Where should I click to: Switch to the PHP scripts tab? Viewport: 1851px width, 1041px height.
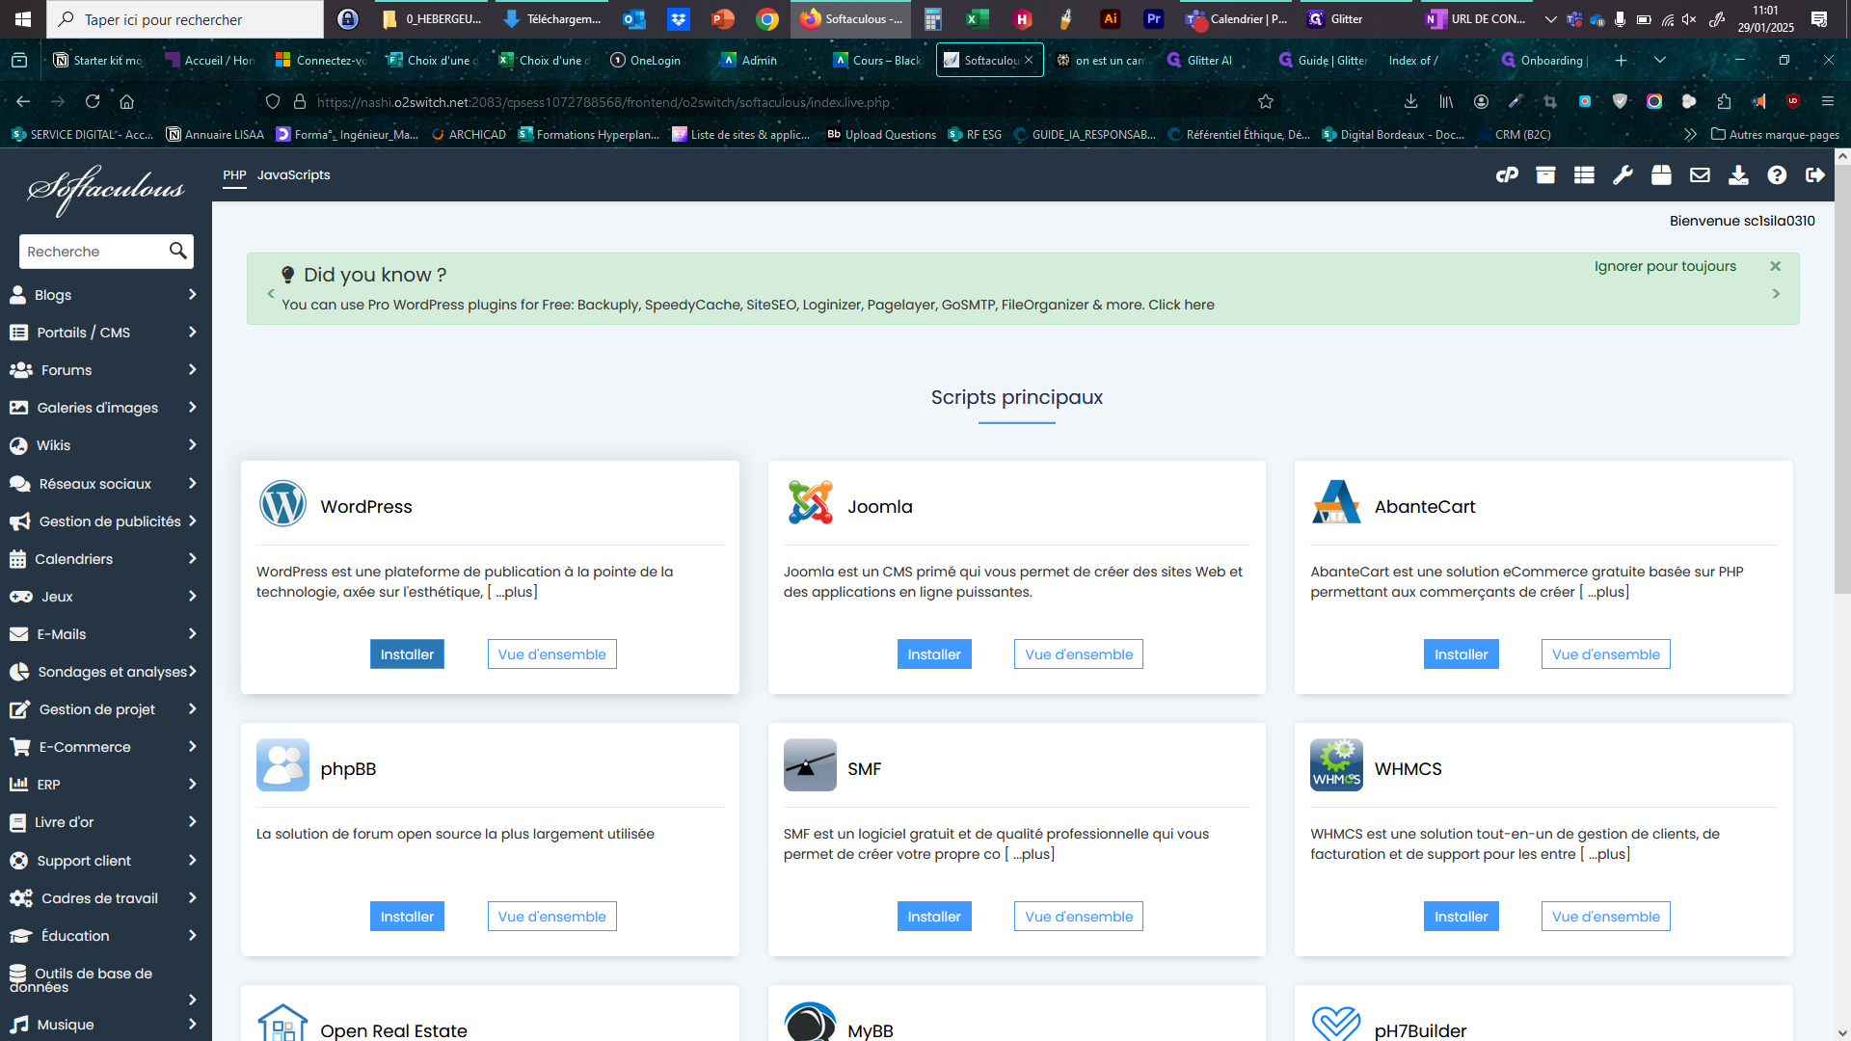234,175
